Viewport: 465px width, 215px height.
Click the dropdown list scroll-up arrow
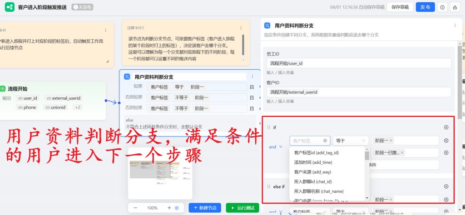pyautogui.click(x=367, y=150)
